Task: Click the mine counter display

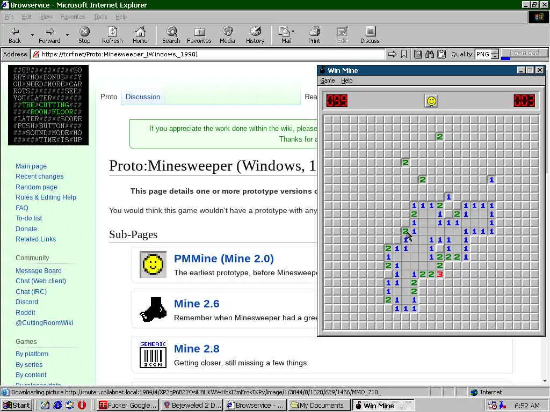Action: click(x=337, y=100)
